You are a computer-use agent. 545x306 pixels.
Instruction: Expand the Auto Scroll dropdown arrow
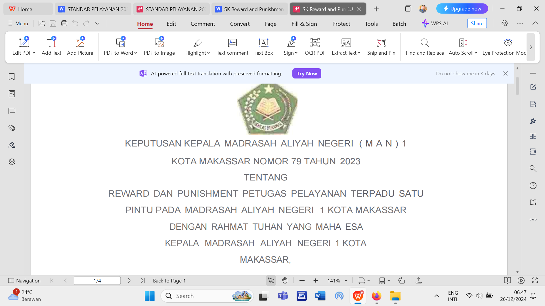(476, 53)
